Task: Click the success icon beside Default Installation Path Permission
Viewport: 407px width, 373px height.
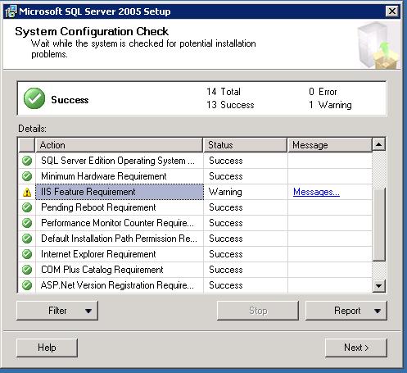Action: point(27,239)
